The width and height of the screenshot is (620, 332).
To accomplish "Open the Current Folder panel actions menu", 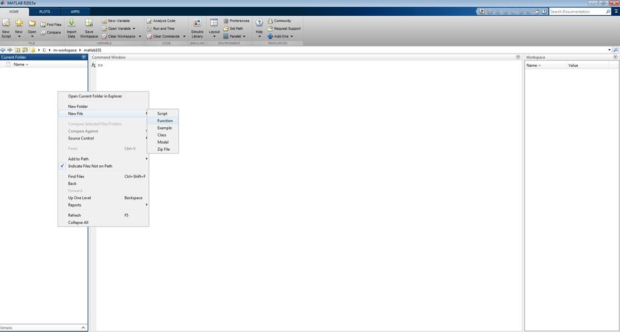I will [x=84, y=58].
